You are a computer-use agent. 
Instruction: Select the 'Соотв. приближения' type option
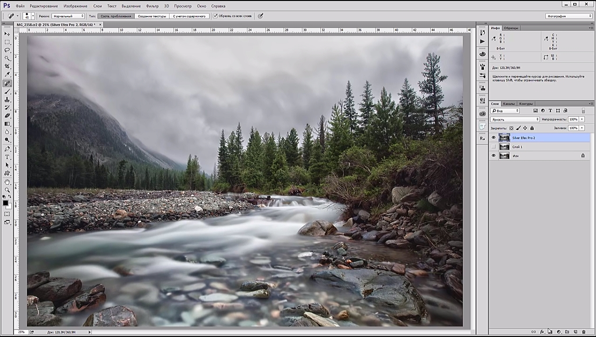tap(116, 16)
